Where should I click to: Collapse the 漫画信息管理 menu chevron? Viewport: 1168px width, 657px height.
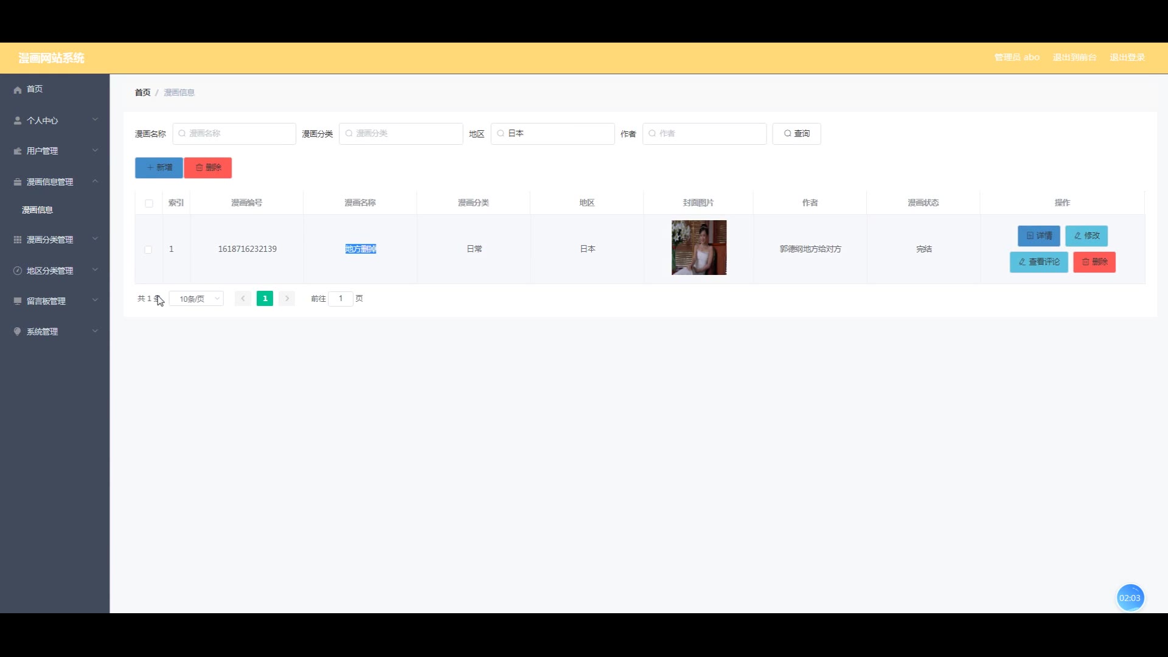(95, 181)
